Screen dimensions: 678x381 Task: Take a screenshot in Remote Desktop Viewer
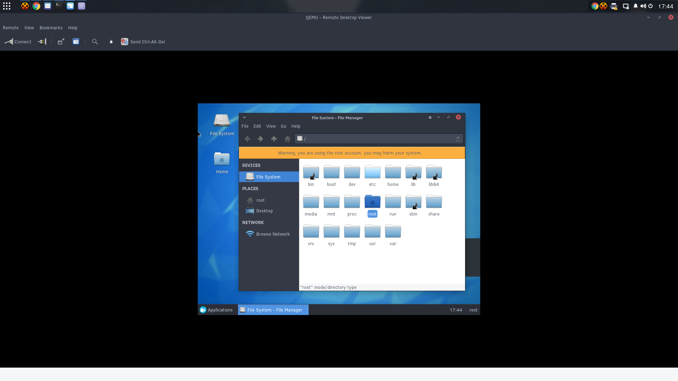76,42
